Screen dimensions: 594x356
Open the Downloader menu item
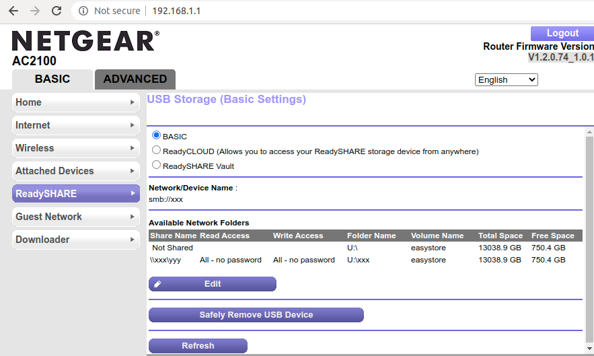[76, 240]
